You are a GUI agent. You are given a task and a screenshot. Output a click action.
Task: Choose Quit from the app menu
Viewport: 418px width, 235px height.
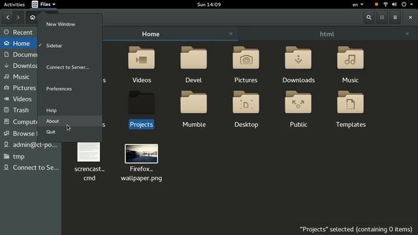[x=70, y=132]
